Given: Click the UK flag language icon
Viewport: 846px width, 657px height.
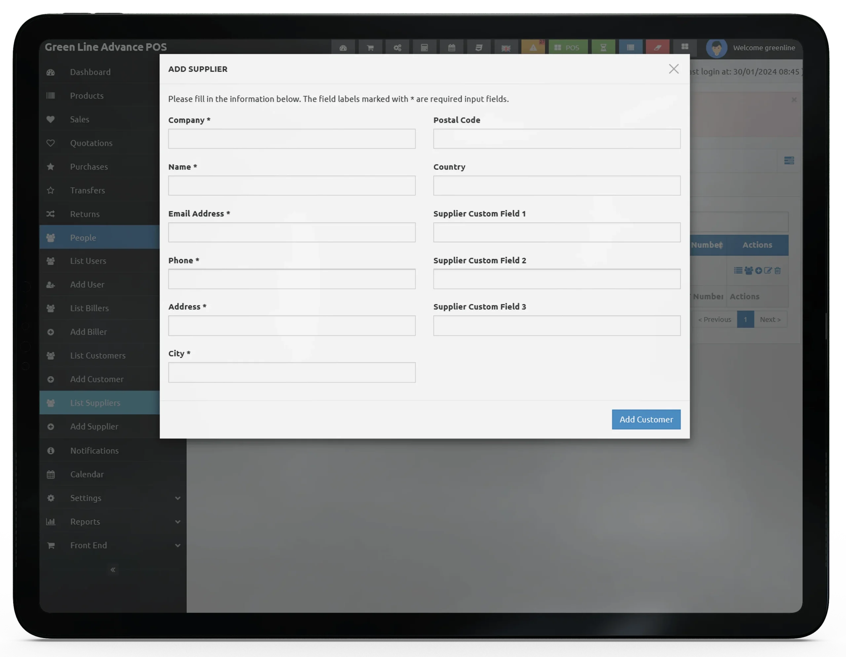Looking at the screenshot, I should [506, 48].
